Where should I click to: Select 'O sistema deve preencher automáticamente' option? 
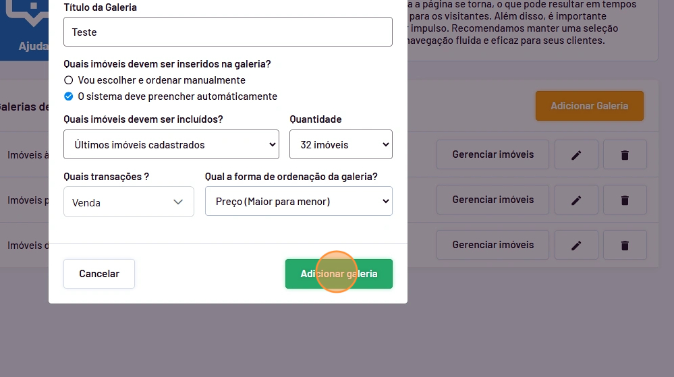(68, 96)
